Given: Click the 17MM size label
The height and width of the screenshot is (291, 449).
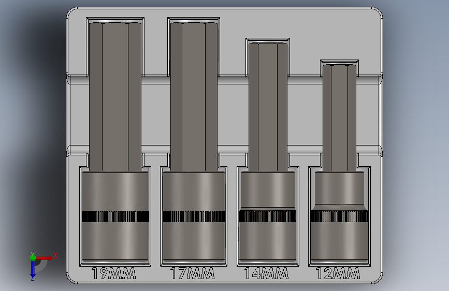Looking at the screenshot, I should pyautogui.click(x=192, y=273).
